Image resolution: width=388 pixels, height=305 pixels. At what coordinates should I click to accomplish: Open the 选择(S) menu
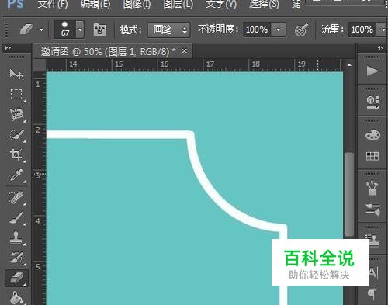tap(264, 4)
